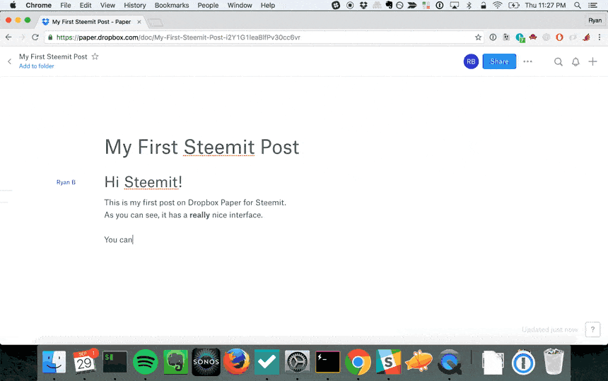Open Firefox from the Dock
This screenshot has height=381, width=608.
237,362
